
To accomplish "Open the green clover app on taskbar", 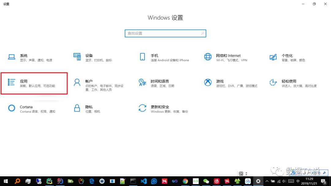I will 237,181.
